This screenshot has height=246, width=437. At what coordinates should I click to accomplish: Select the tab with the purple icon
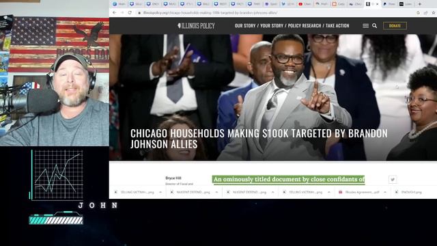coord(271,4)
